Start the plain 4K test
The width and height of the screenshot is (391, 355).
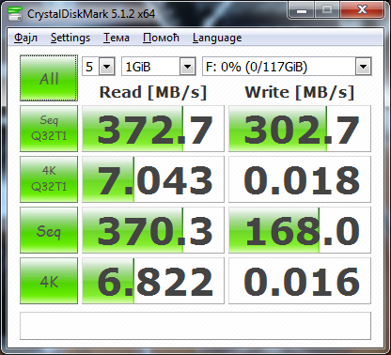[49, 281]
